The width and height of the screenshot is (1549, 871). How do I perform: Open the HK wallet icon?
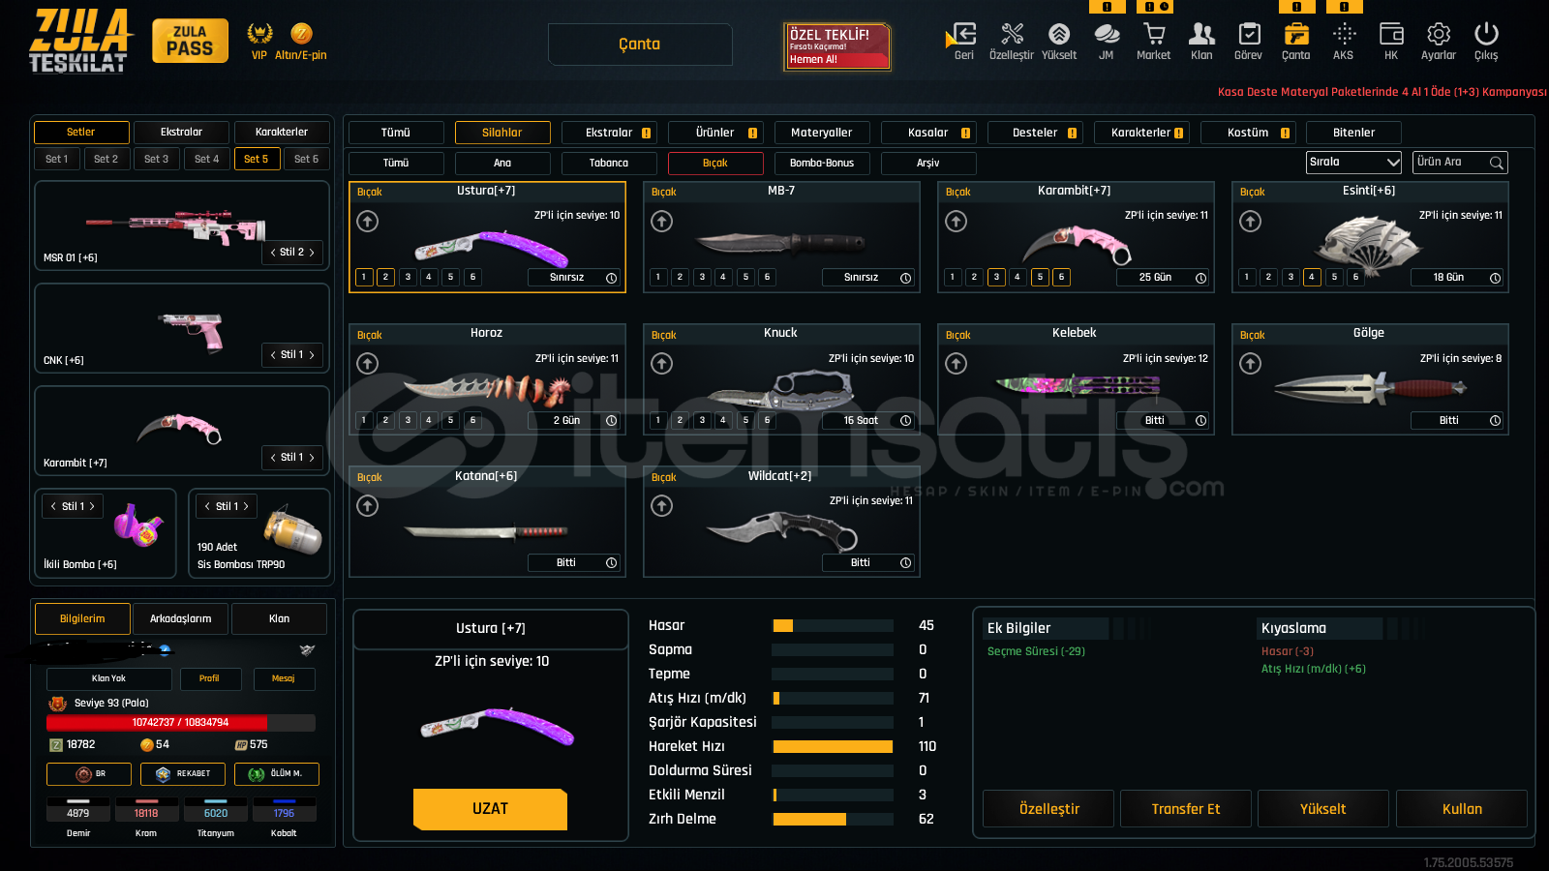1391,35
